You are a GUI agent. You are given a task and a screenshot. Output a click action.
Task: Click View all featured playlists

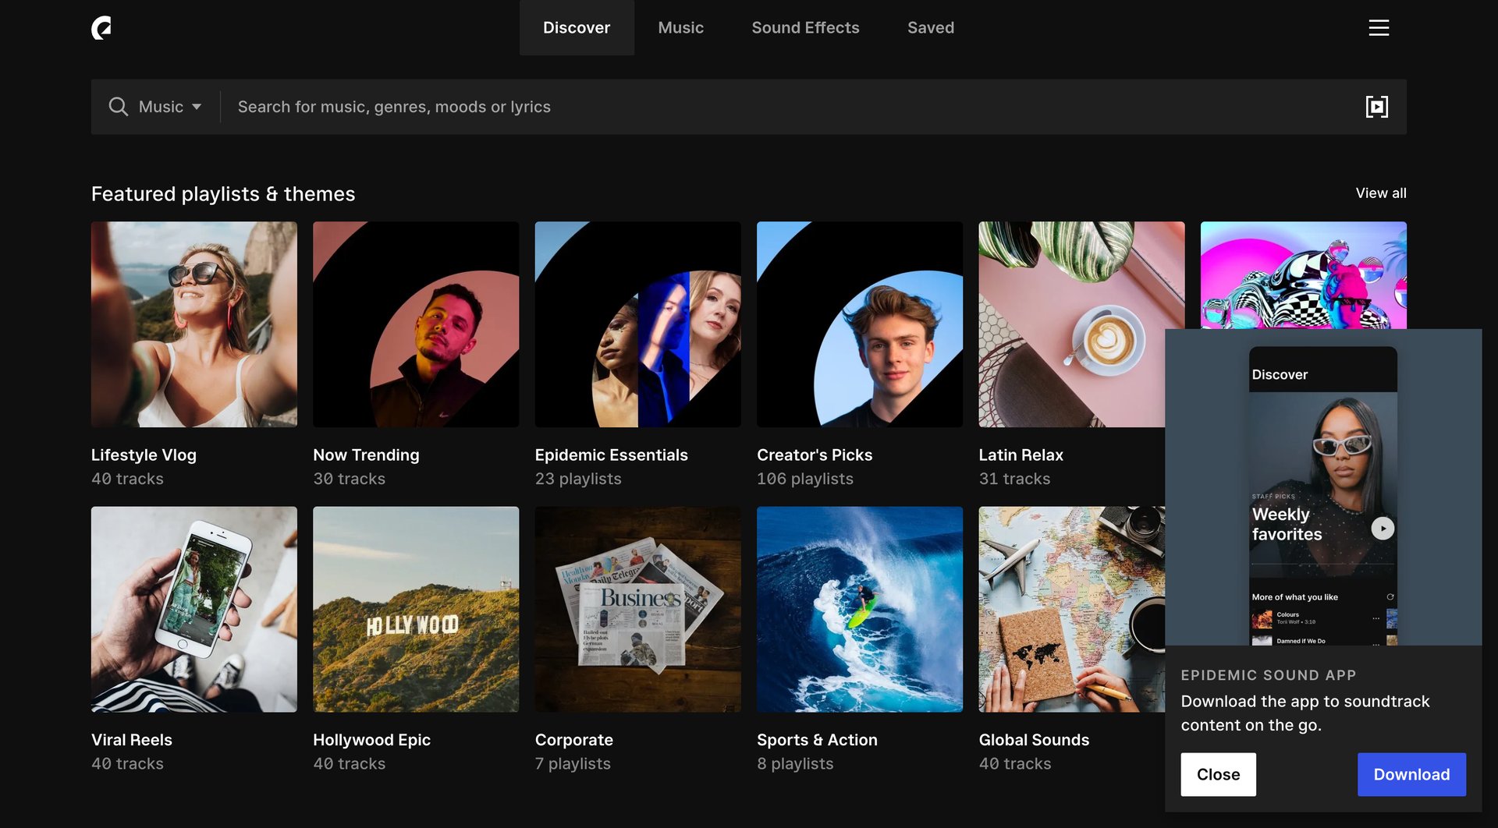click(x=1380, y=193)
